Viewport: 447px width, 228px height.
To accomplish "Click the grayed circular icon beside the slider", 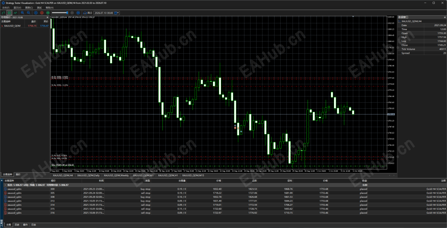I will [72, 13].
